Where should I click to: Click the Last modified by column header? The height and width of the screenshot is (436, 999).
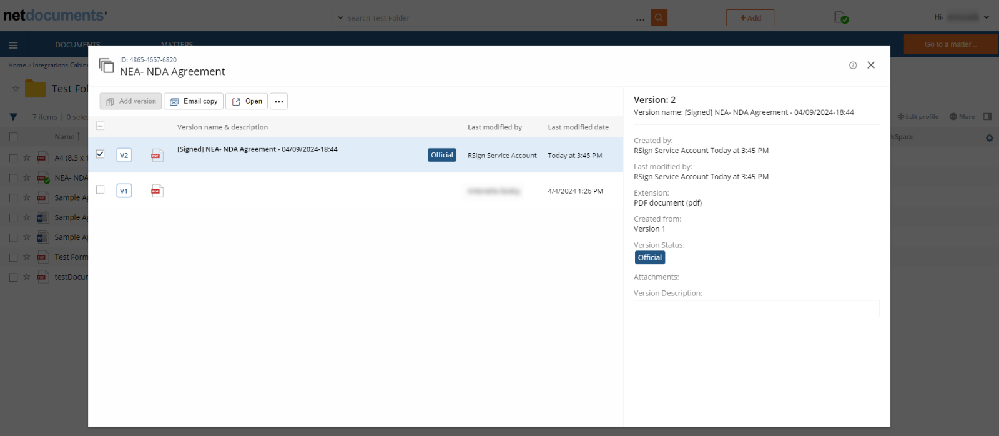click(495, 127)
